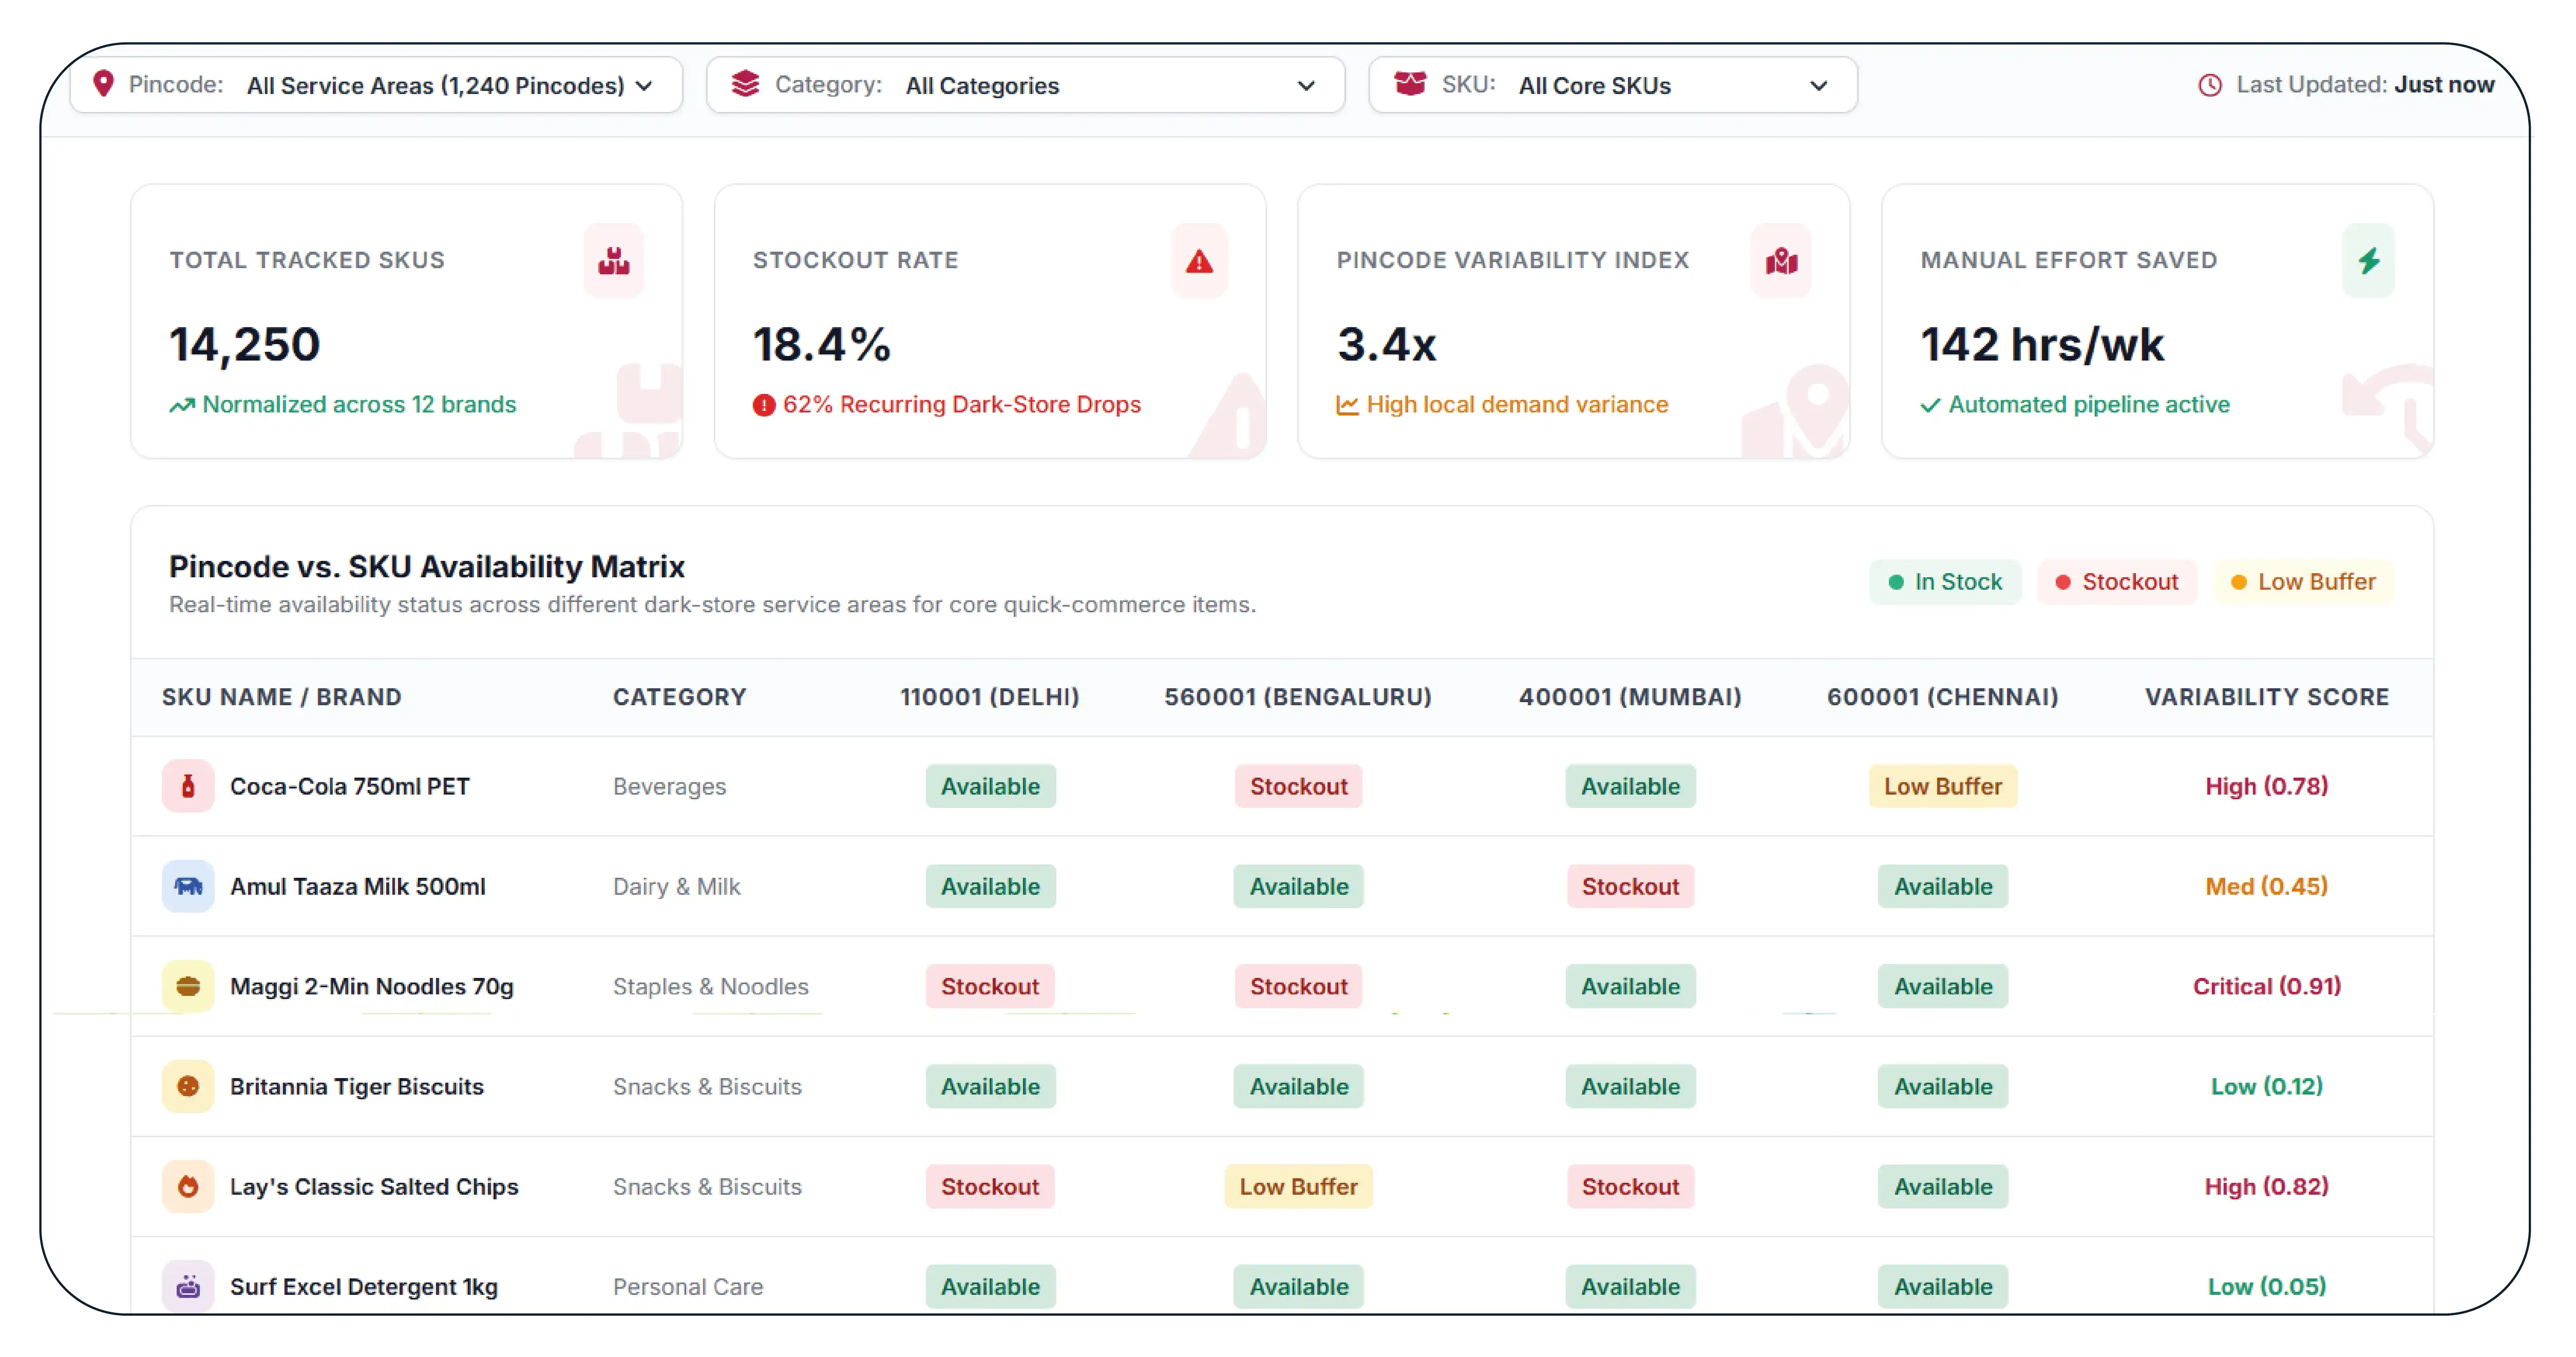Image resolution: width=2576 pixels, height=1357 pixels.
Task: Click the red alert icon before 62% Recurring Dark-Store Drops
Action: (764, 405)
